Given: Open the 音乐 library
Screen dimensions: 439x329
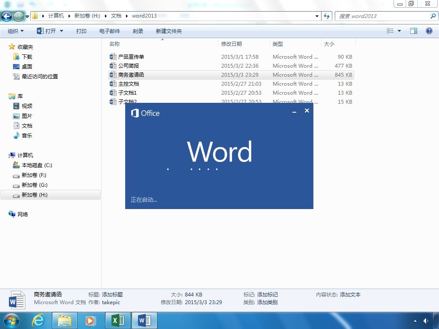Looking at the screenshot, I should (x=27, y=135).
